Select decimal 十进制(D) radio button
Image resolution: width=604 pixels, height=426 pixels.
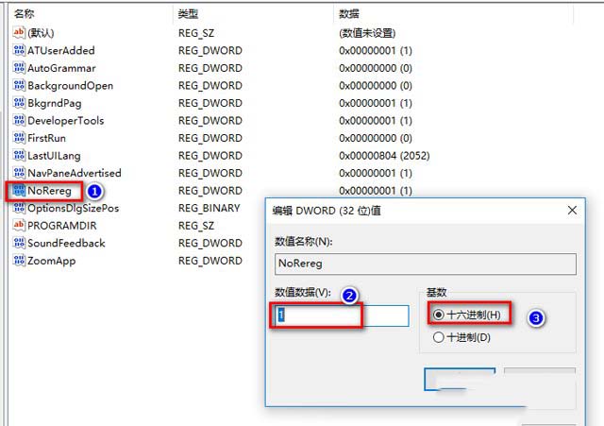pos(438,337)
